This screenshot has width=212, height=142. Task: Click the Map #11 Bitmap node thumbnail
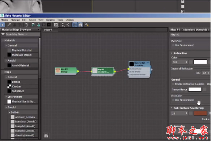point(58,71)
